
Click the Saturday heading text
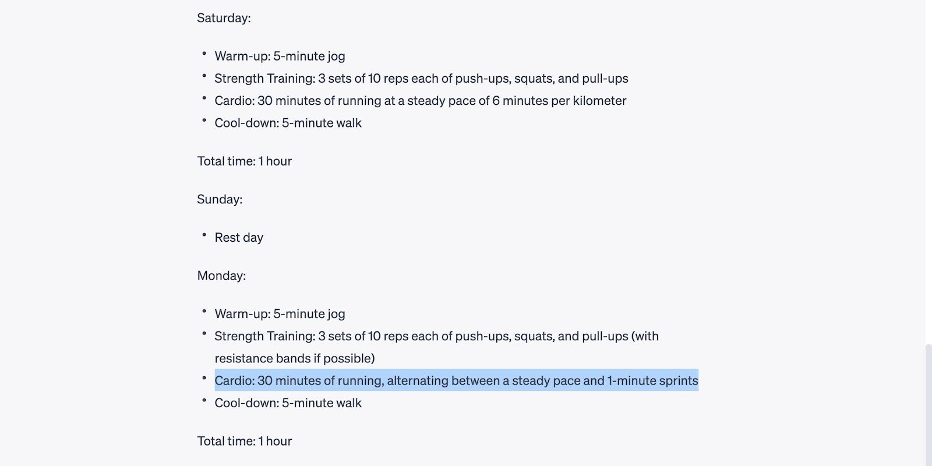coord(224,18)
